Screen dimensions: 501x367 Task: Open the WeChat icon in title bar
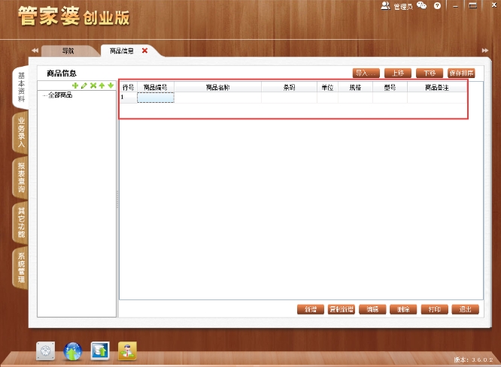click(x=422, y=6)
